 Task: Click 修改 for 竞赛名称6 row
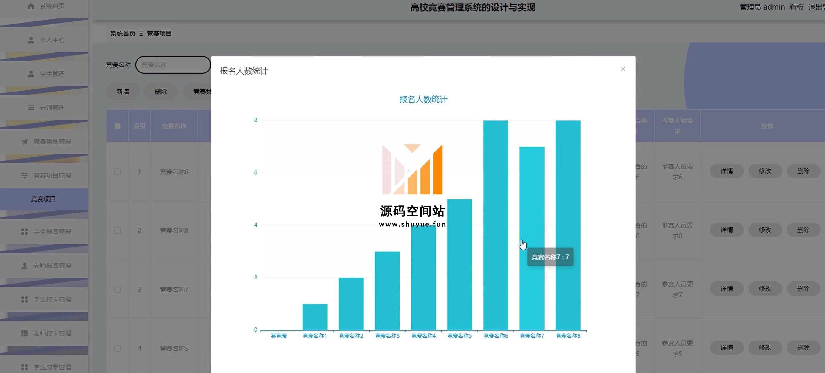point(765,171)
